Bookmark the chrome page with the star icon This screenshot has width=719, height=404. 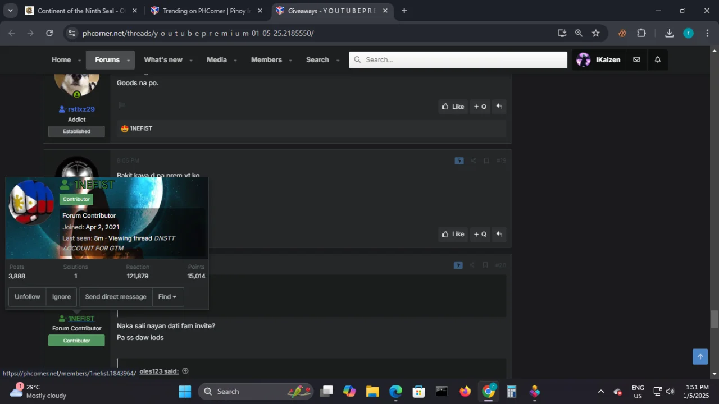pos(595,33)
